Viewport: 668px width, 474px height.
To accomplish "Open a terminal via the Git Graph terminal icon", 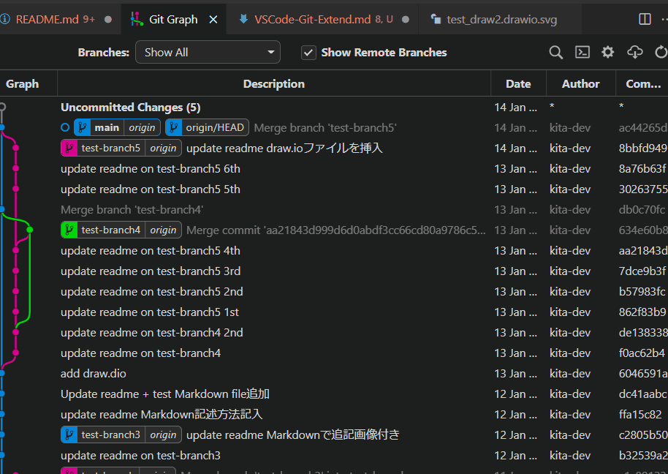I will click(x=582, y=52).
